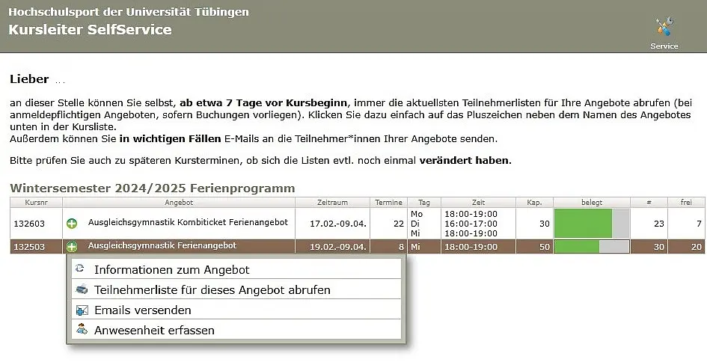Click the Zeitraum column header
707x362 pixels.
333,203
